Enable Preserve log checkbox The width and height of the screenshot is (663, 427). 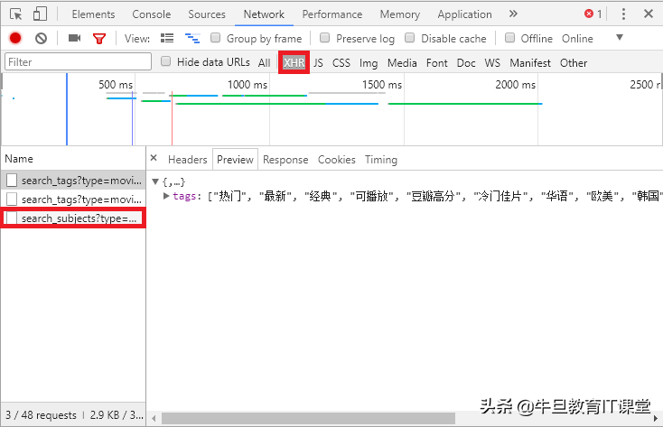[325, 38]
